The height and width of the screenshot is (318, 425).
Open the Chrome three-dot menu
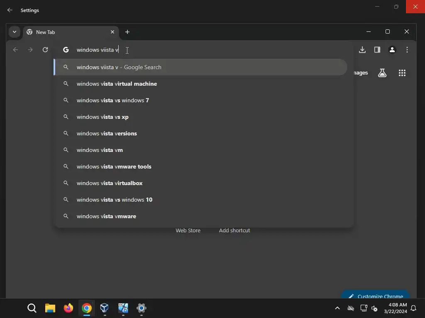[407, 50]
